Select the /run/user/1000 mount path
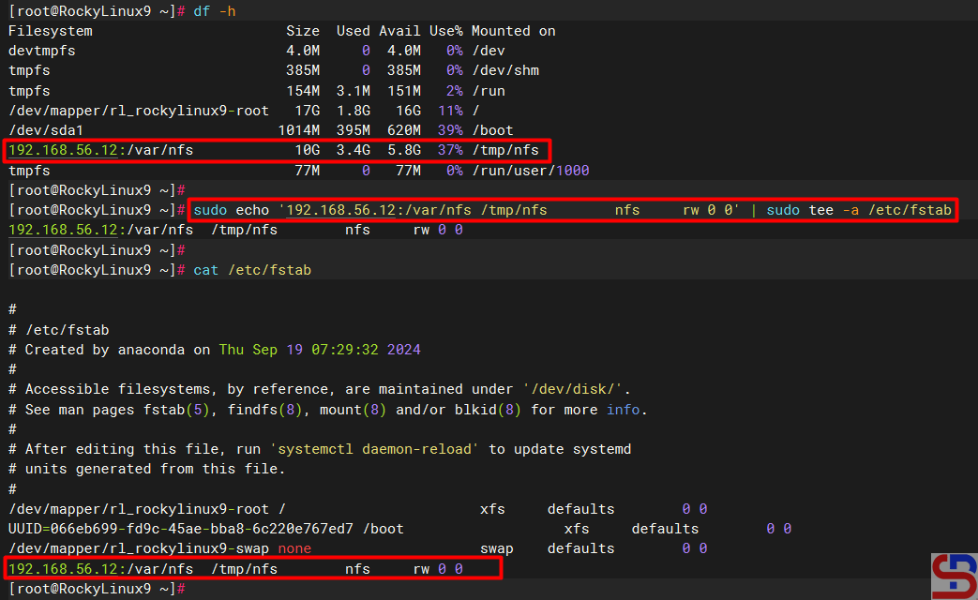This screenshot has height=600, width=978. click(x=530, y=171)
